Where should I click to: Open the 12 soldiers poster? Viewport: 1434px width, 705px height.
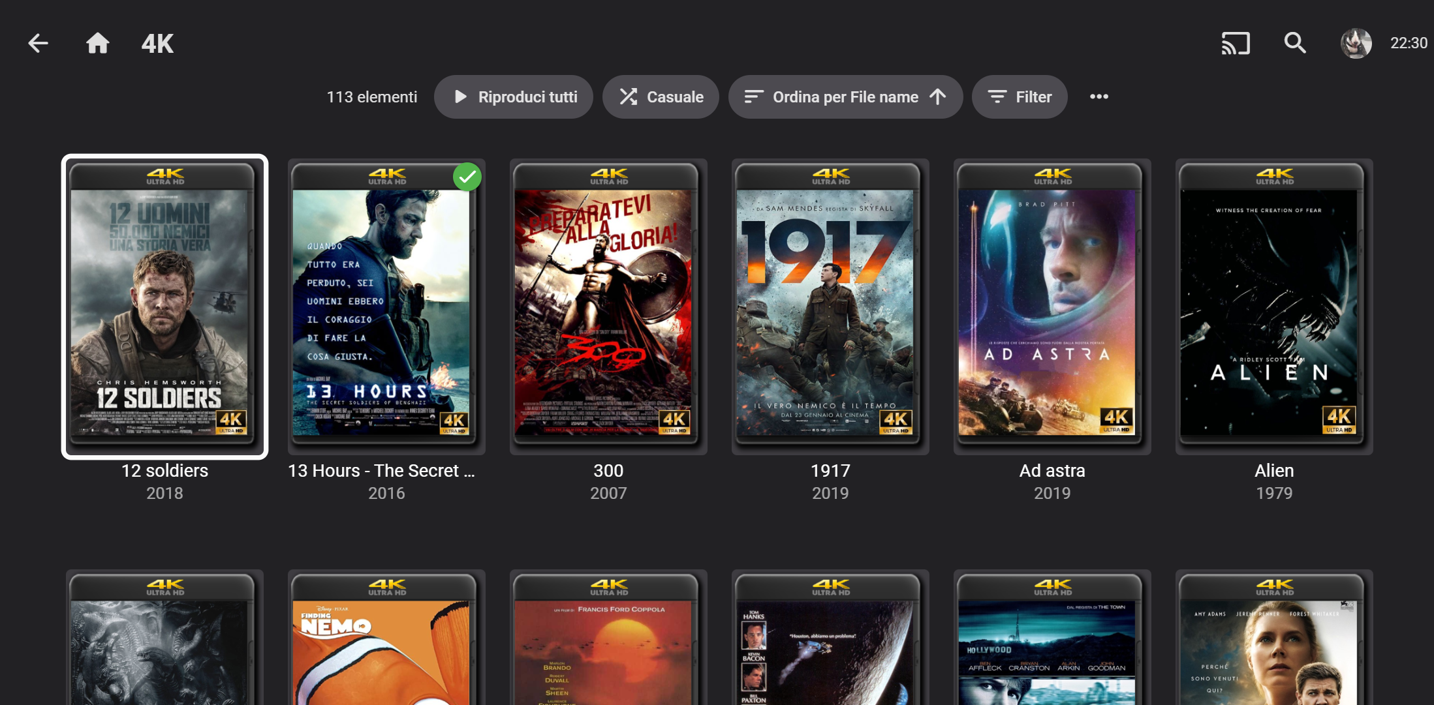click(x=164, y=307)
